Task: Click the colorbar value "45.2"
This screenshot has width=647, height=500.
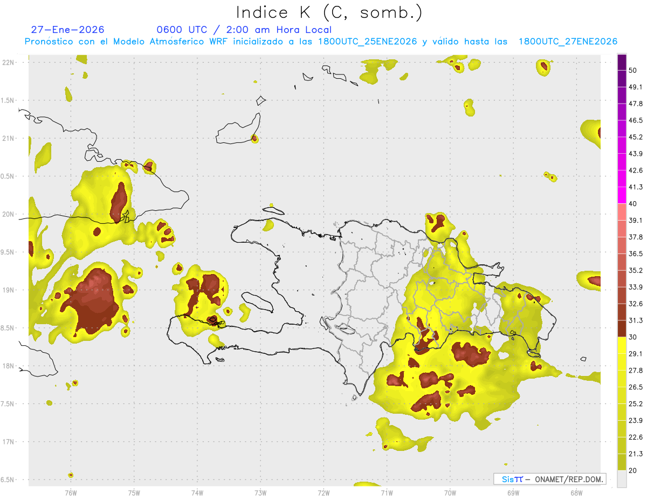Action: (636, 137)
